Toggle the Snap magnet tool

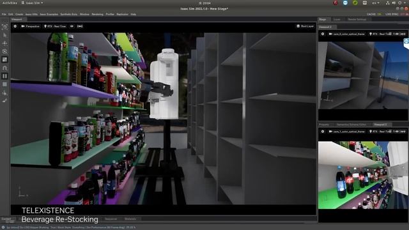pos(4,68)
